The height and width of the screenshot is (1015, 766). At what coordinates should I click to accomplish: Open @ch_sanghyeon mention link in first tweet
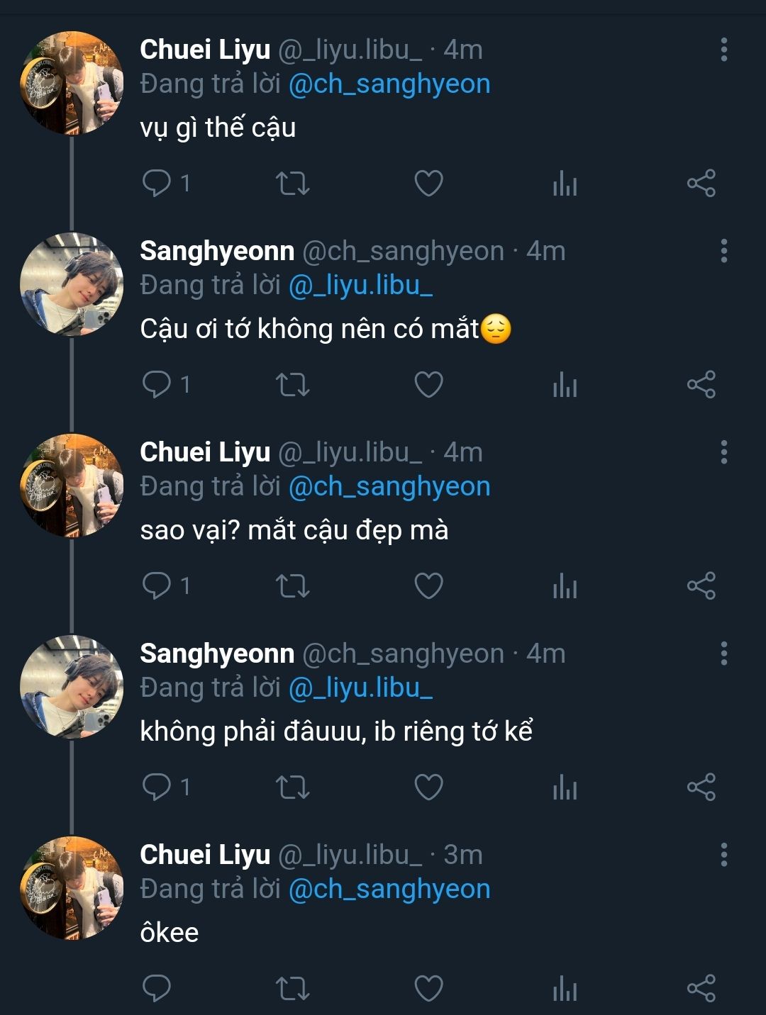coord(389,84)
